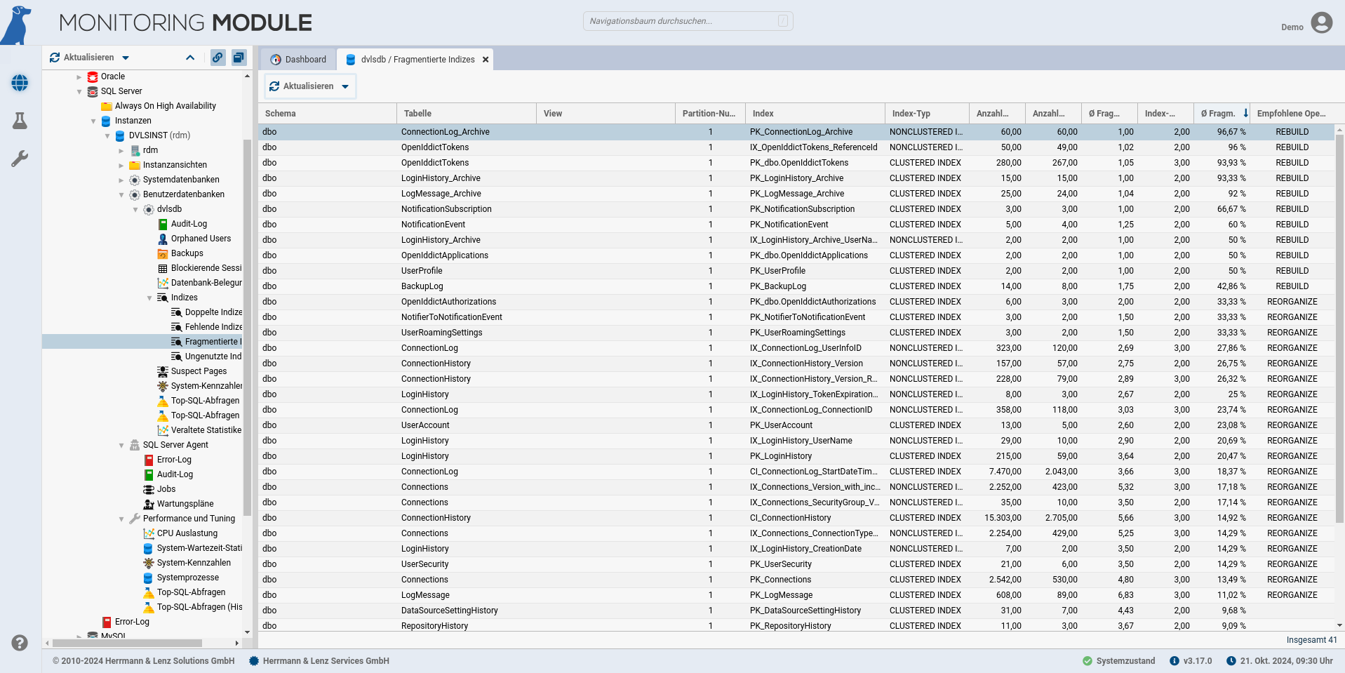Image resolution: width=1345 pixels, height=673 pixels.
Task: Select the IX_OpenIddictTokens_ReferenceId cell
Action: tap(815, 147)
